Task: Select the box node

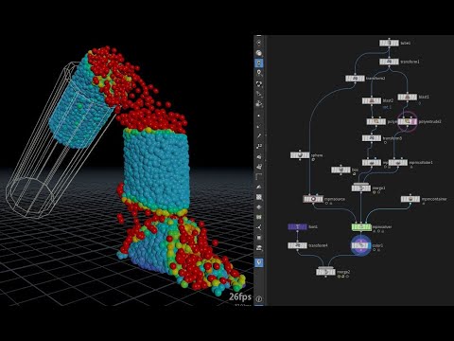Action: 340,170
